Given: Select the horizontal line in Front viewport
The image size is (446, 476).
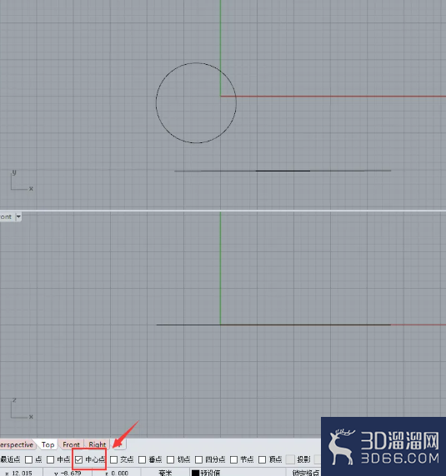Looking at the screenshot, I should (273, 325).
